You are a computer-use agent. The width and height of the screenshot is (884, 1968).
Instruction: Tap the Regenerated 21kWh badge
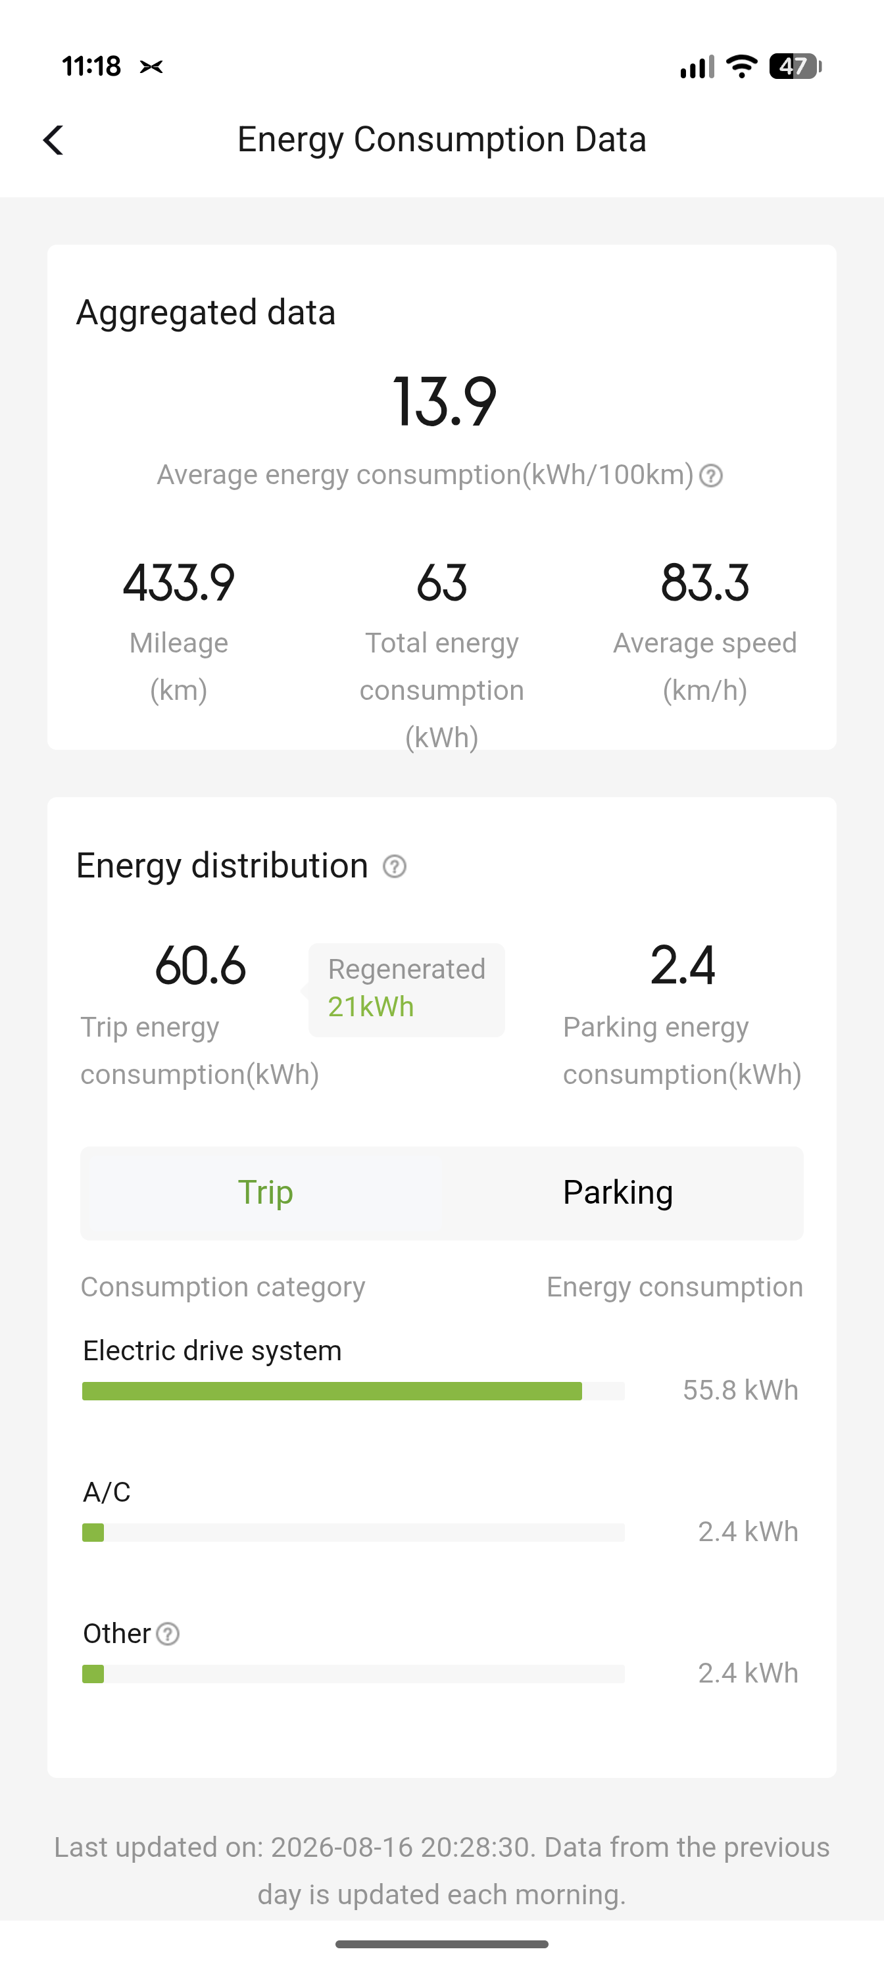point(406,989)
